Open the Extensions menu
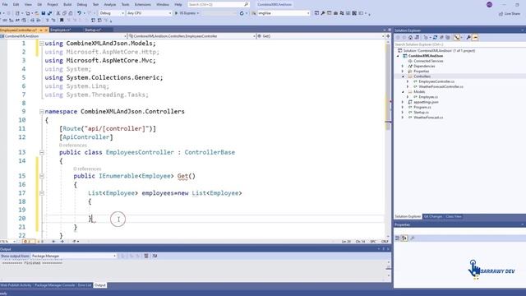Screen dimensions: 526x296 pos(142,4)
